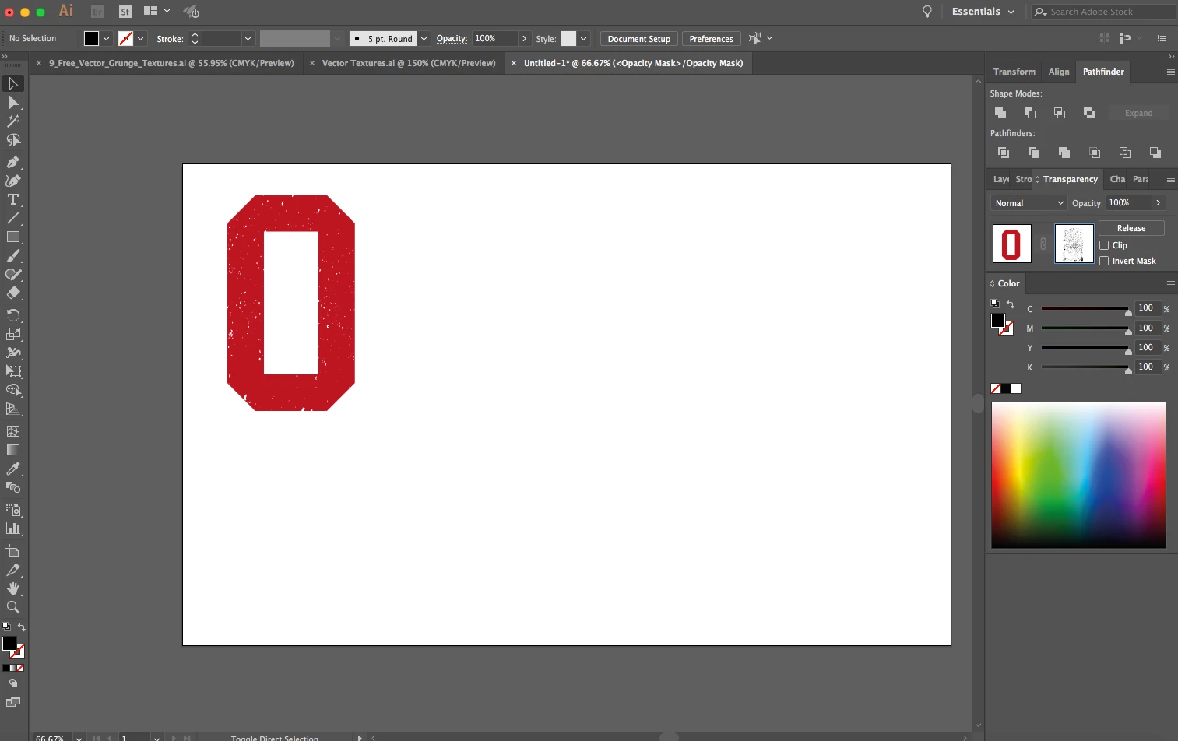Open the stroke weight dropdown
1178x741 pixels.
[x=248, y=38]
